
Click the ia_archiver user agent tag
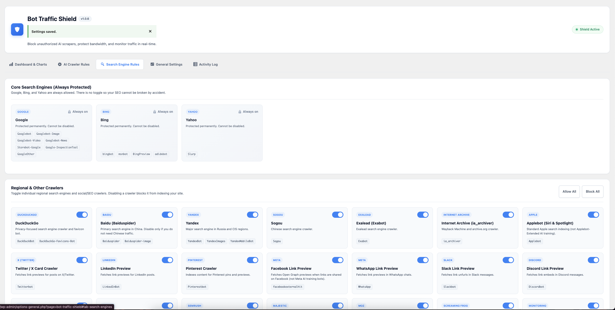(x=452, y=241)
